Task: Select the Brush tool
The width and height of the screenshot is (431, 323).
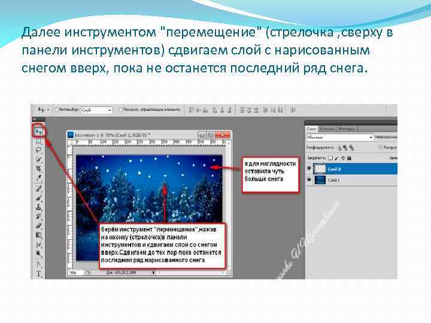Action: click(39, 198)
